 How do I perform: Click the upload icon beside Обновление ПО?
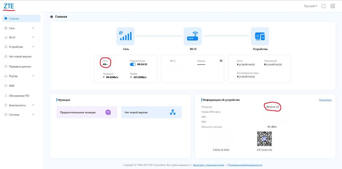point(6,96)
